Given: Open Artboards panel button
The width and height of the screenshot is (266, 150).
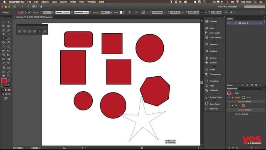Looking at the screenshot, I should [x=212, y=109].
